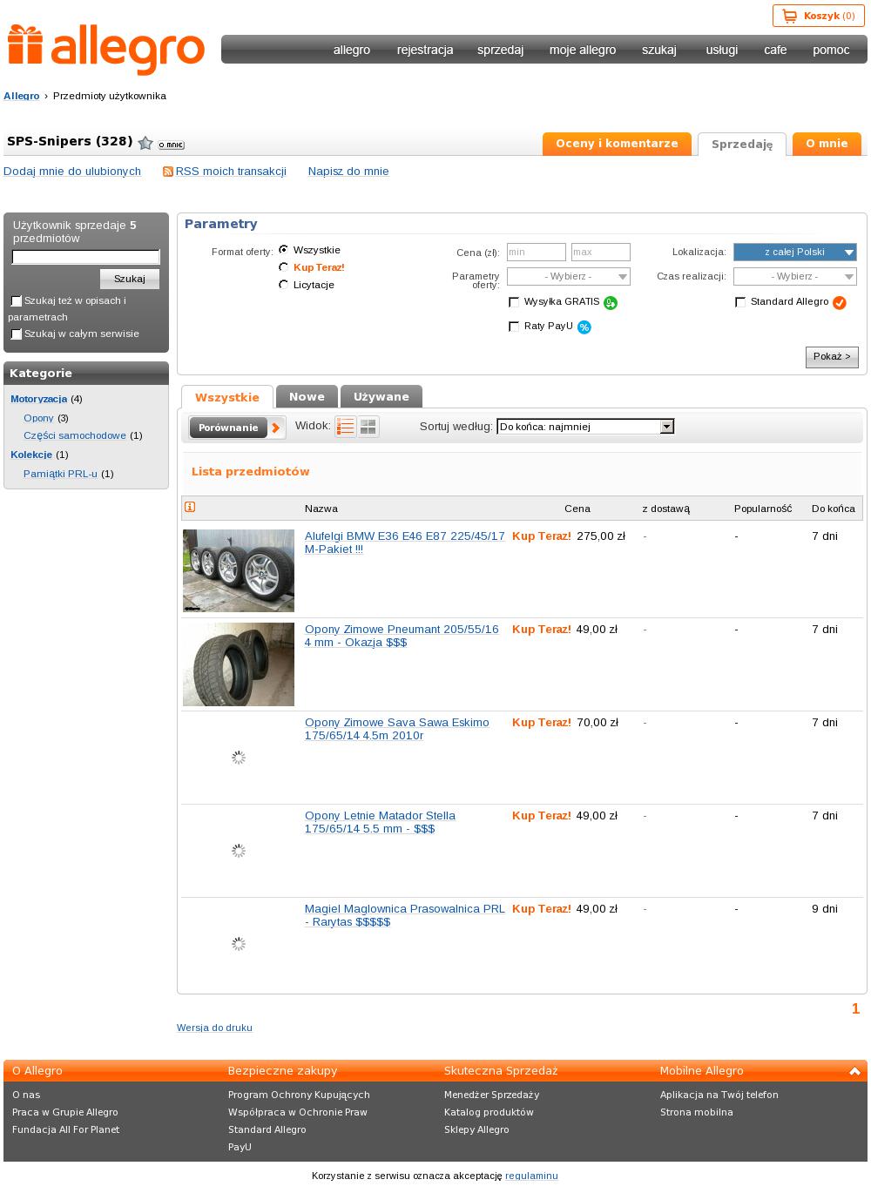Open Magiel Maglownica Prasowalnica listing
871x1193 pixels.
(405, 915)
